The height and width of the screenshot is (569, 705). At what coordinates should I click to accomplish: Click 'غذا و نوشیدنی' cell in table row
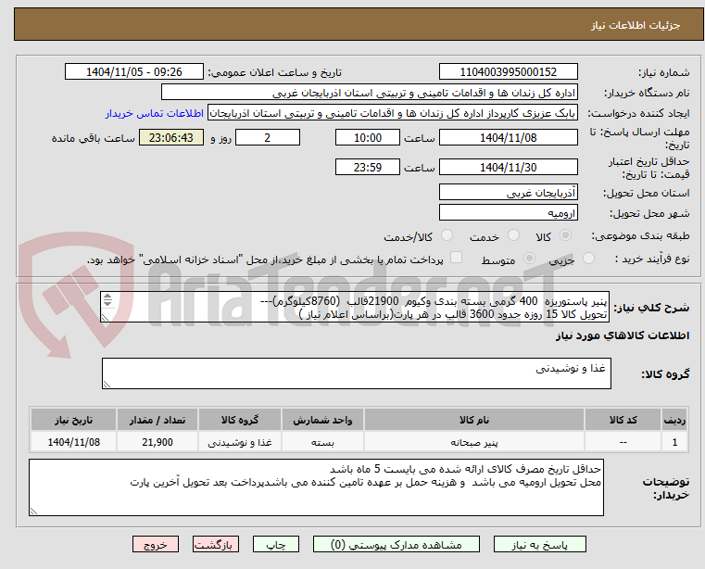point(240,442)
